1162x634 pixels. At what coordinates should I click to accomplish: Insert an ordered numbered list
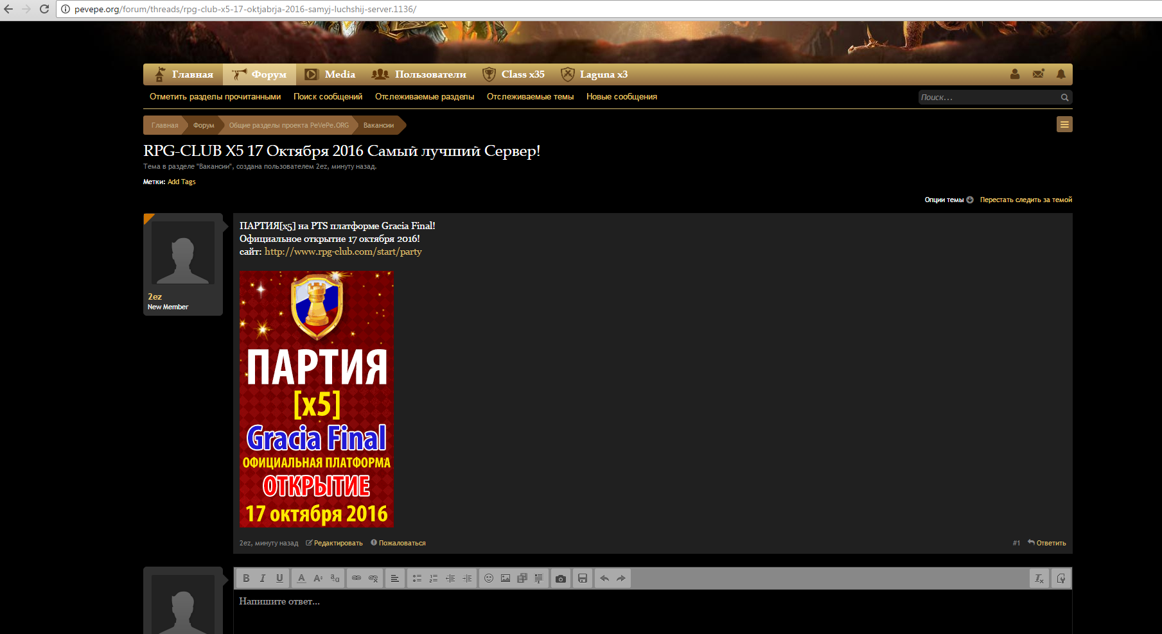434,578
